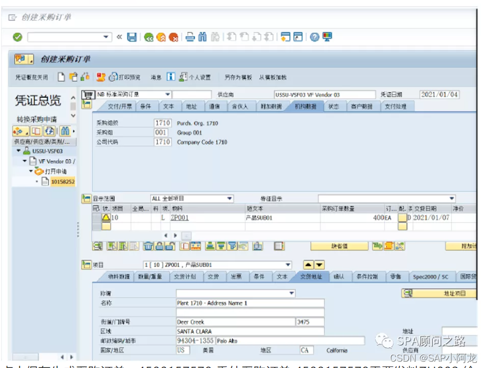485x368 pixels.
Task: Click the Customize local layout monitor icon
Action: (x=327, y=37)
